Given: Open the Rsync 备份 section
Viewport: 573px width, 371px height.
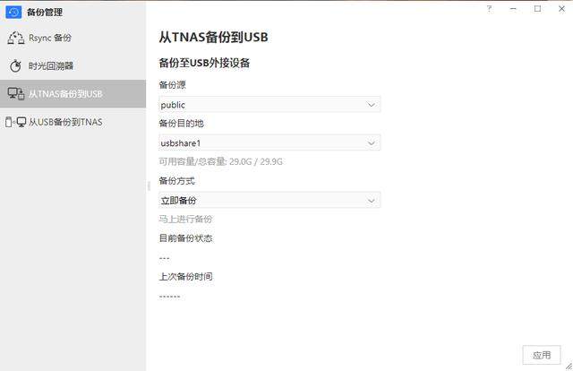Looking at the screenshot, I should (x=51, y=38).
